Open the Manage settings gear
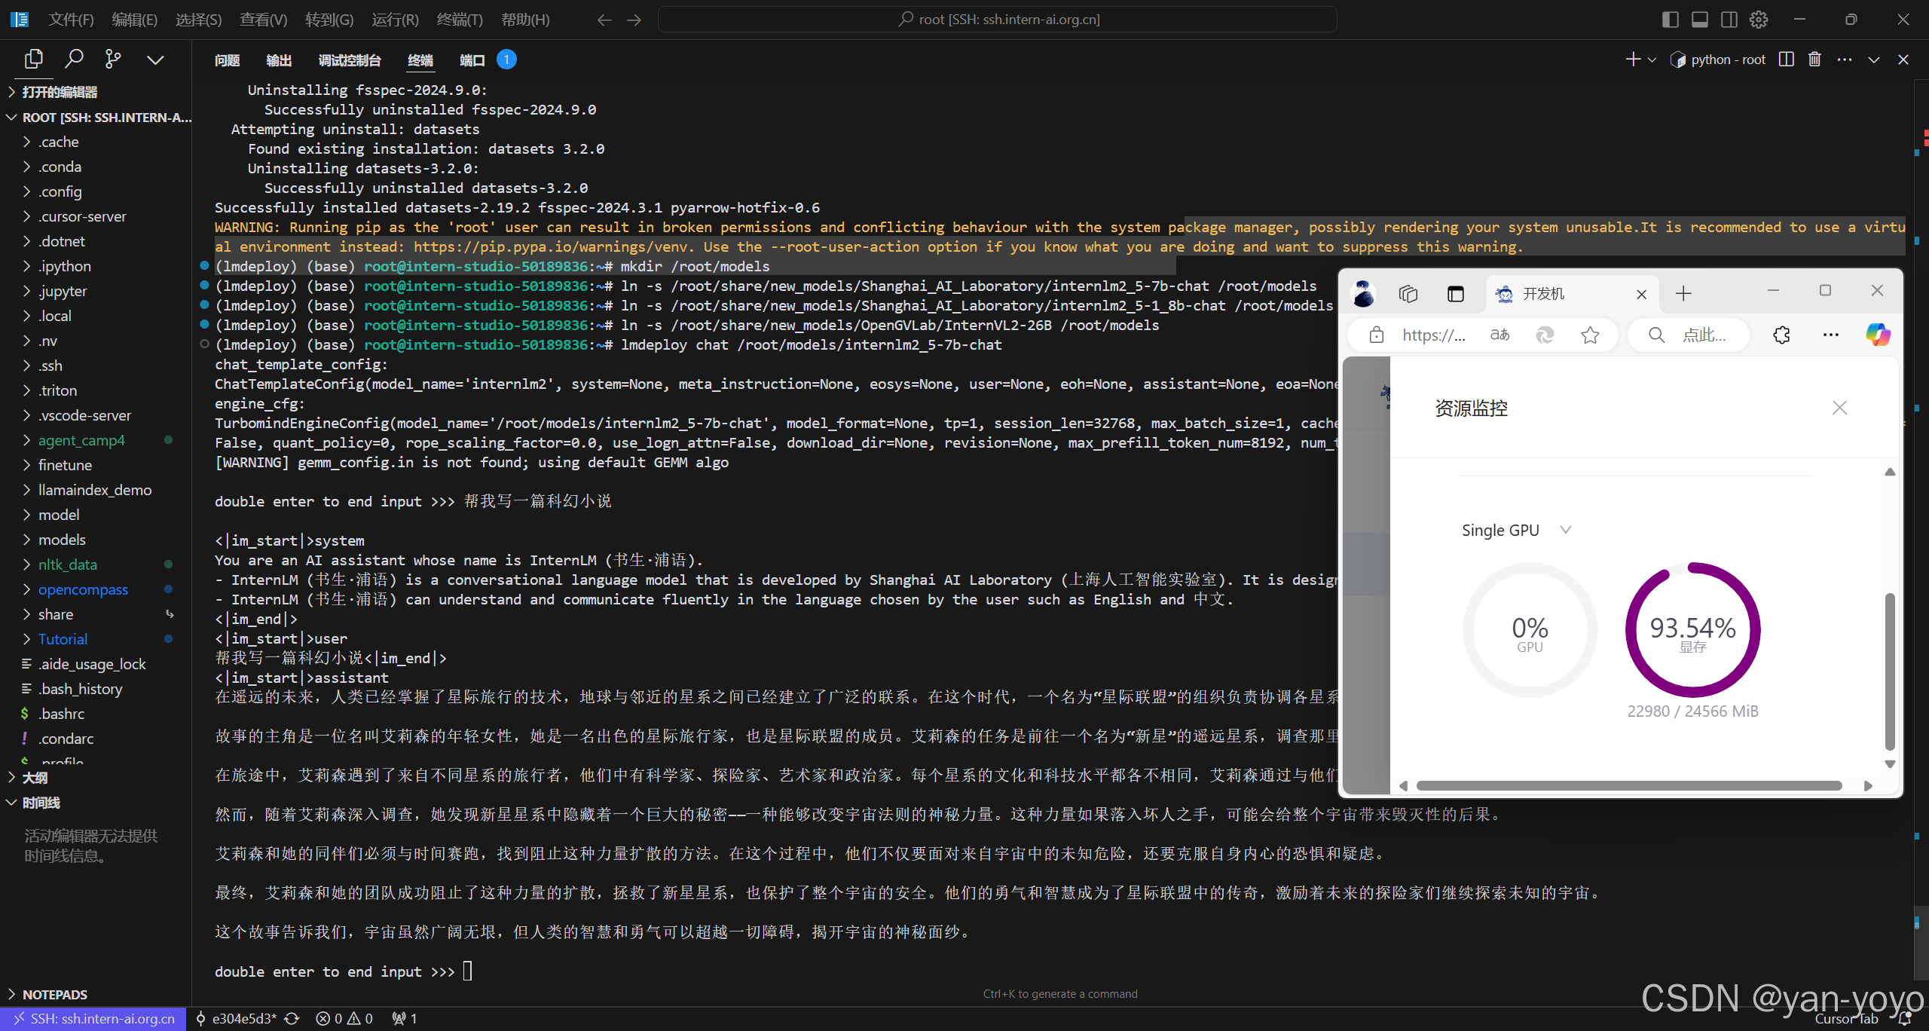Screen dimensions: 1929x1031 (x=1759, y=19)
